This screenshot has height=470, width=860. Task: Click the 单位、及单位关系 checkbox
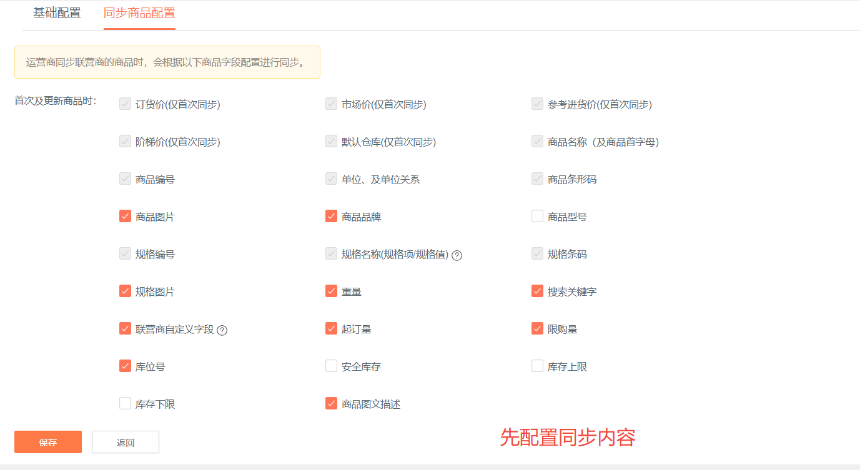pyautogui.click(x=331, y=179)
